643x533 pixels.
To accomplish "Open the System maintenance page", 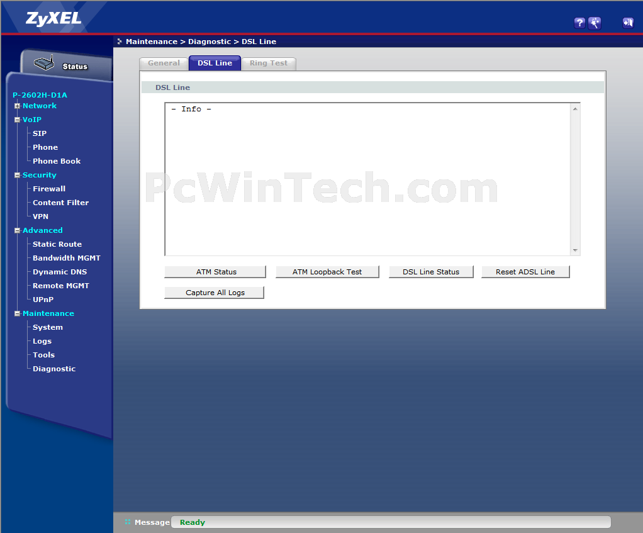I will (x=48, y=327).
